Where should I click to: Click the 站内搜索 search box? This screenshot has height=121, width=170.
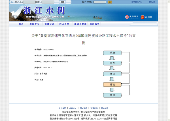click(100, 2)
